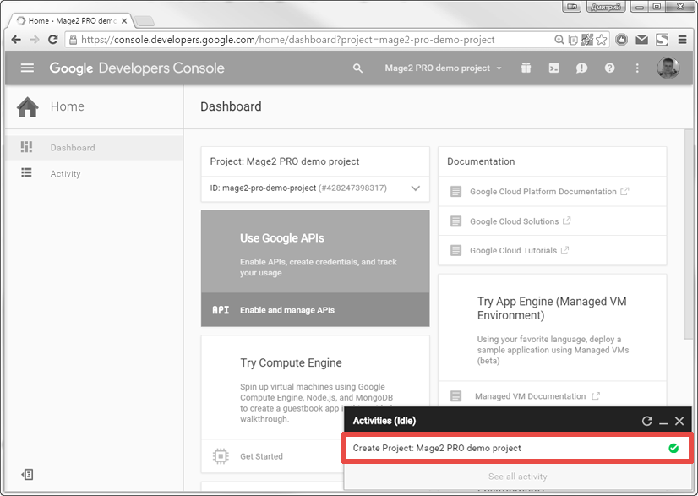Viewport: 698px width, 496px height.
Task: Click the green success checkmark icon
Action: coord(673,448)
